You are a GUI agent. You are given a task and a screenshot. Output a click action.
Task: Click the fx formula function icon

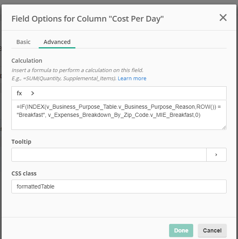(19, 93)
